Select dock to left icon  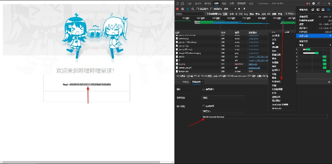[318, 10]
